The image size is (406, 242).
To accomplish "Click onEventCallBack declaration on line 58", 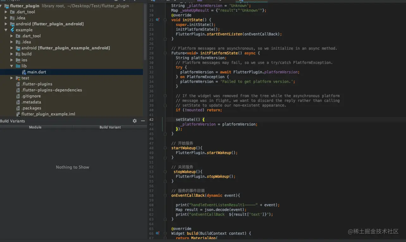I will (188, 195).
